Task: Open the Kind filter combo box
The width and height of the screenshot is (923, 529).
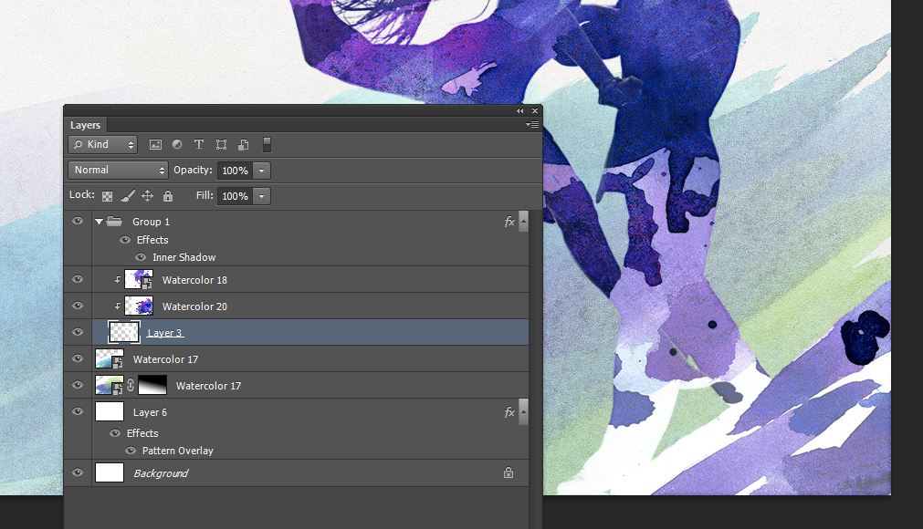Action: click(101, 144)
